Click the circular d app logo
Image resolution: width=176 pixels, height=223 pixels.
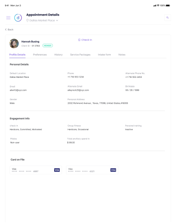click(18, 18)
